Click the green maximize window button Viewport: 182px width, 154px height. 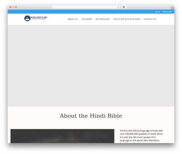pyautogui.click(x=16, y=7)
